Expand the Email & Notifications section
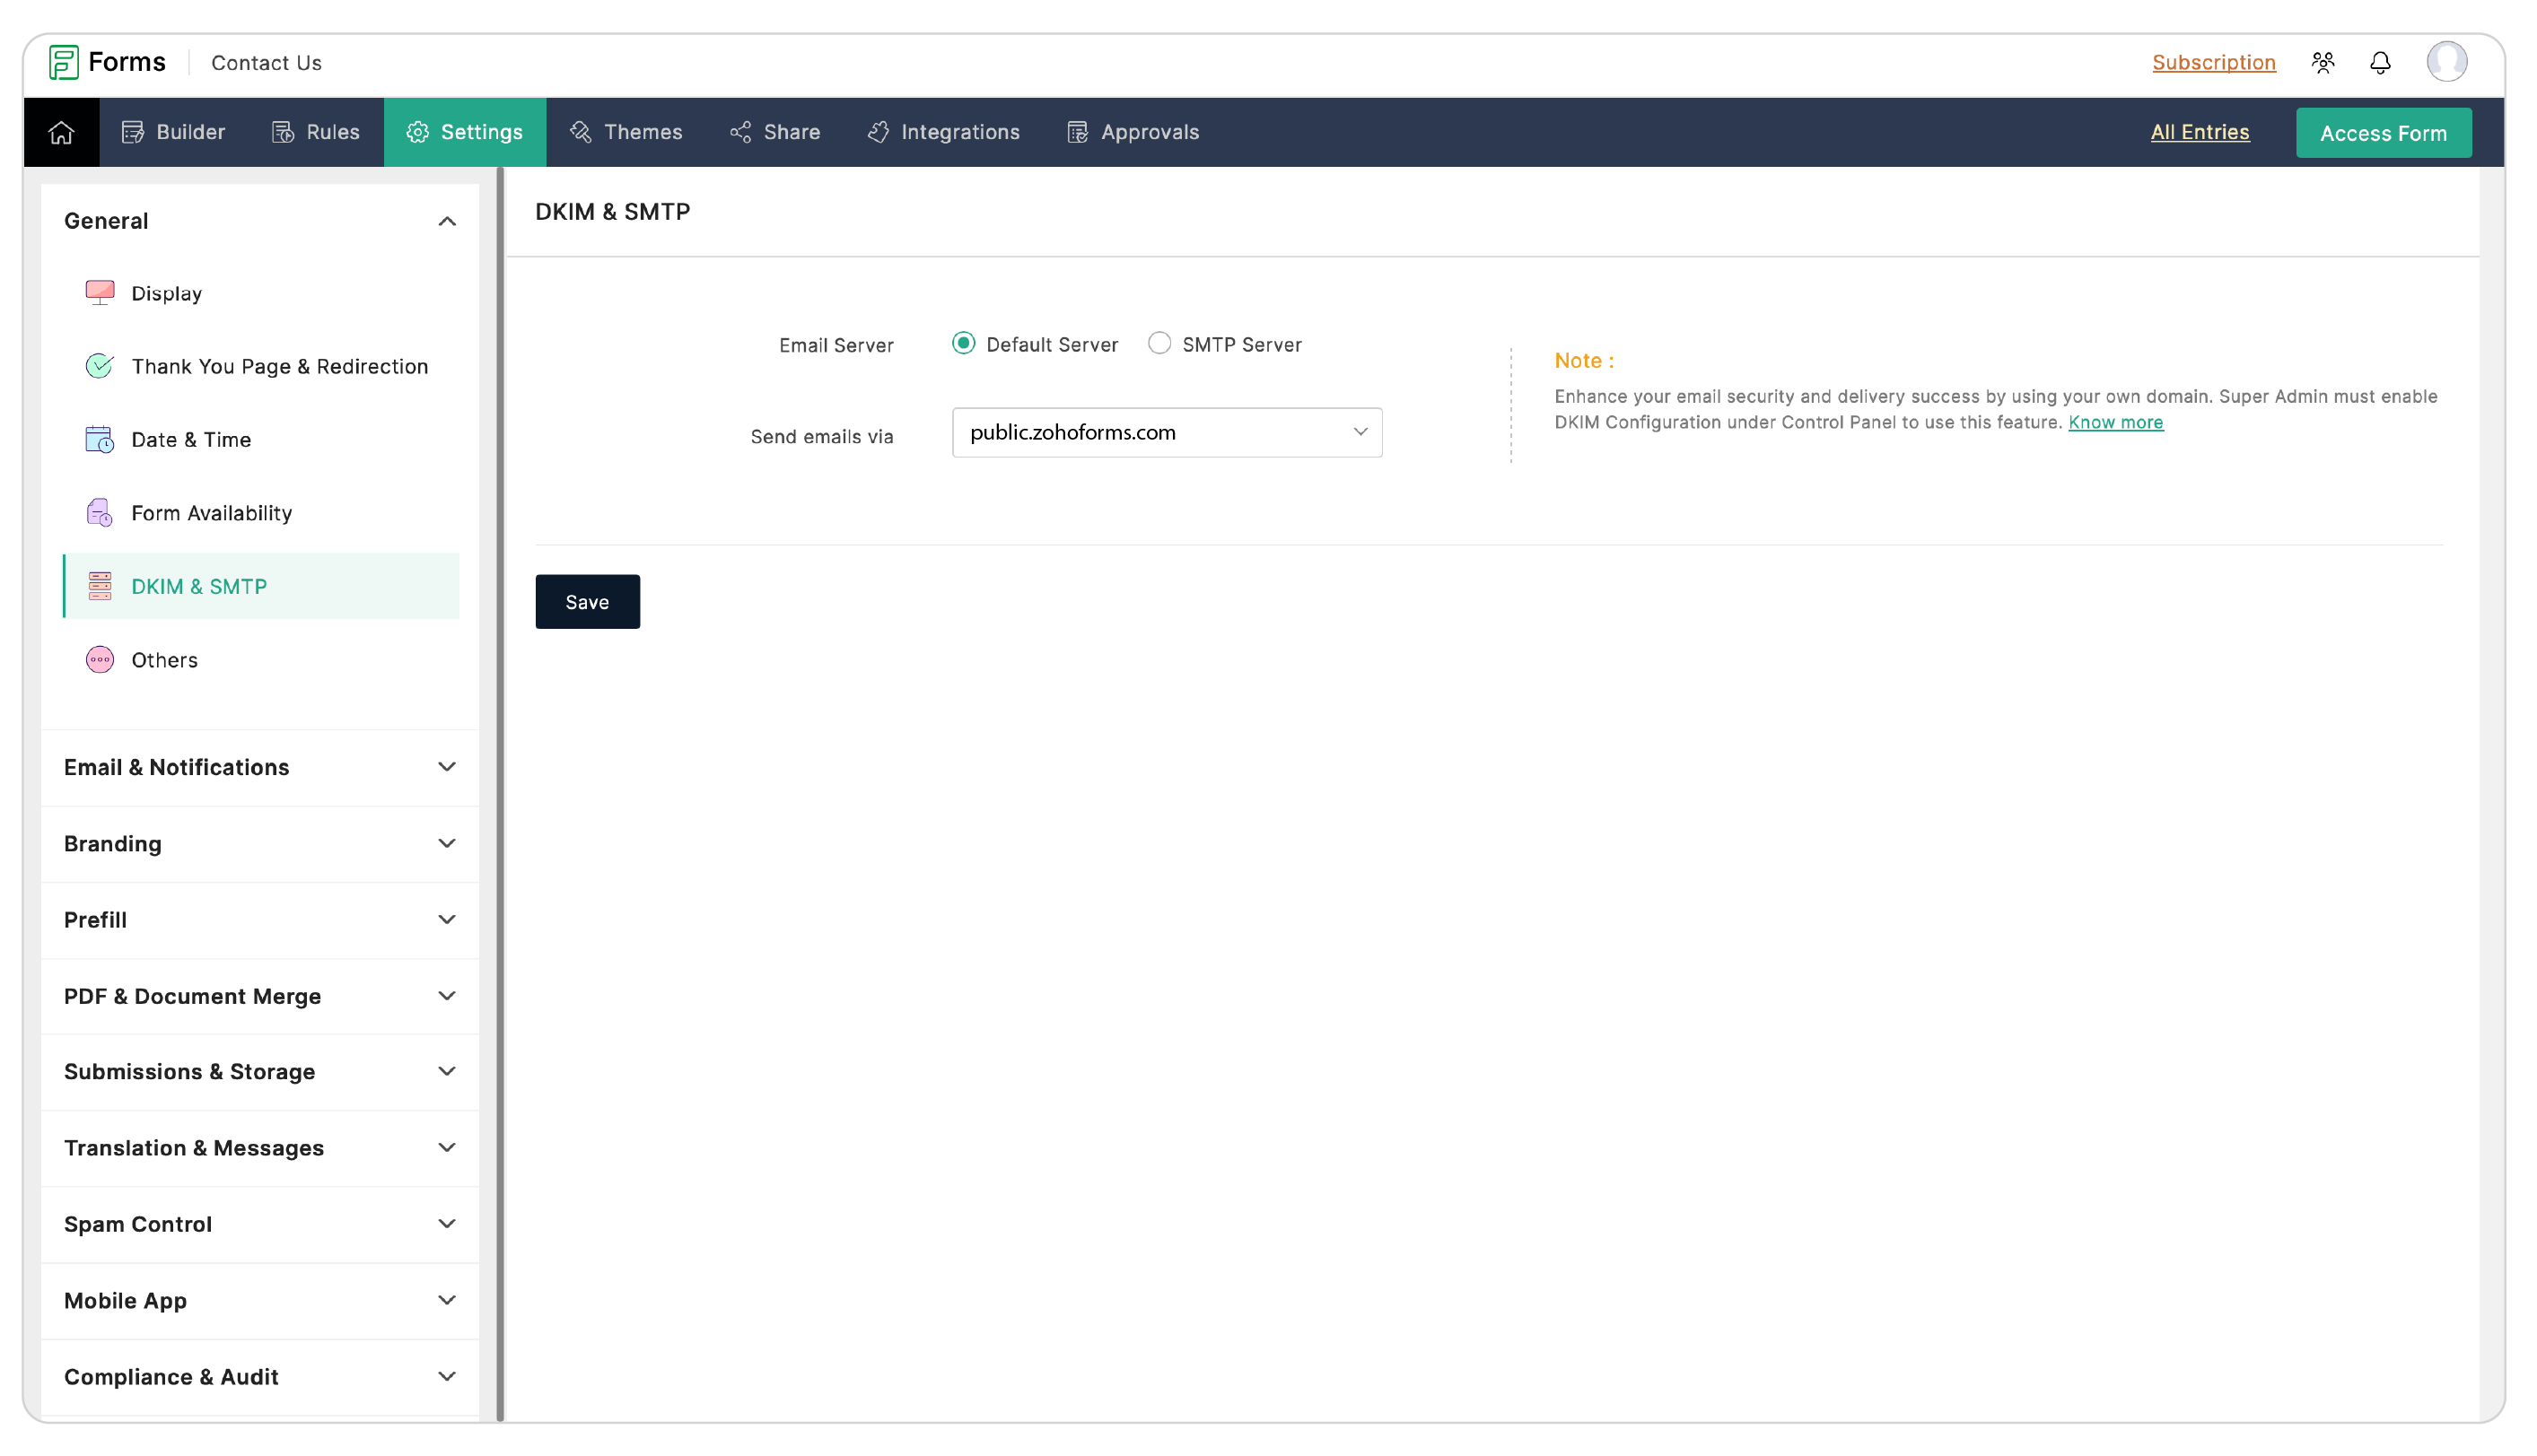The image size is (2537, 1456). [x=258, y=766]
